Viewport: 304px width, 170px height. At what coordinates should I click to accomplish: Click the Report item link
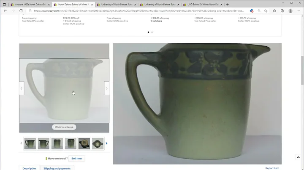(272, 168)
